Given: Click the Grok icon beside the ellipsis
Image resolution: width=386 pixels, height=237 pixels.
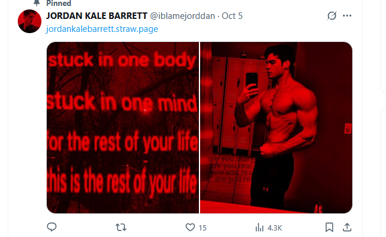Looking at the screenshot, I should [x=332, y=16].
